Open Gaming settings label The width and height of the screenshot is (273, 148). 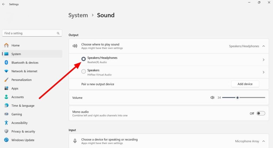(17, 114)
